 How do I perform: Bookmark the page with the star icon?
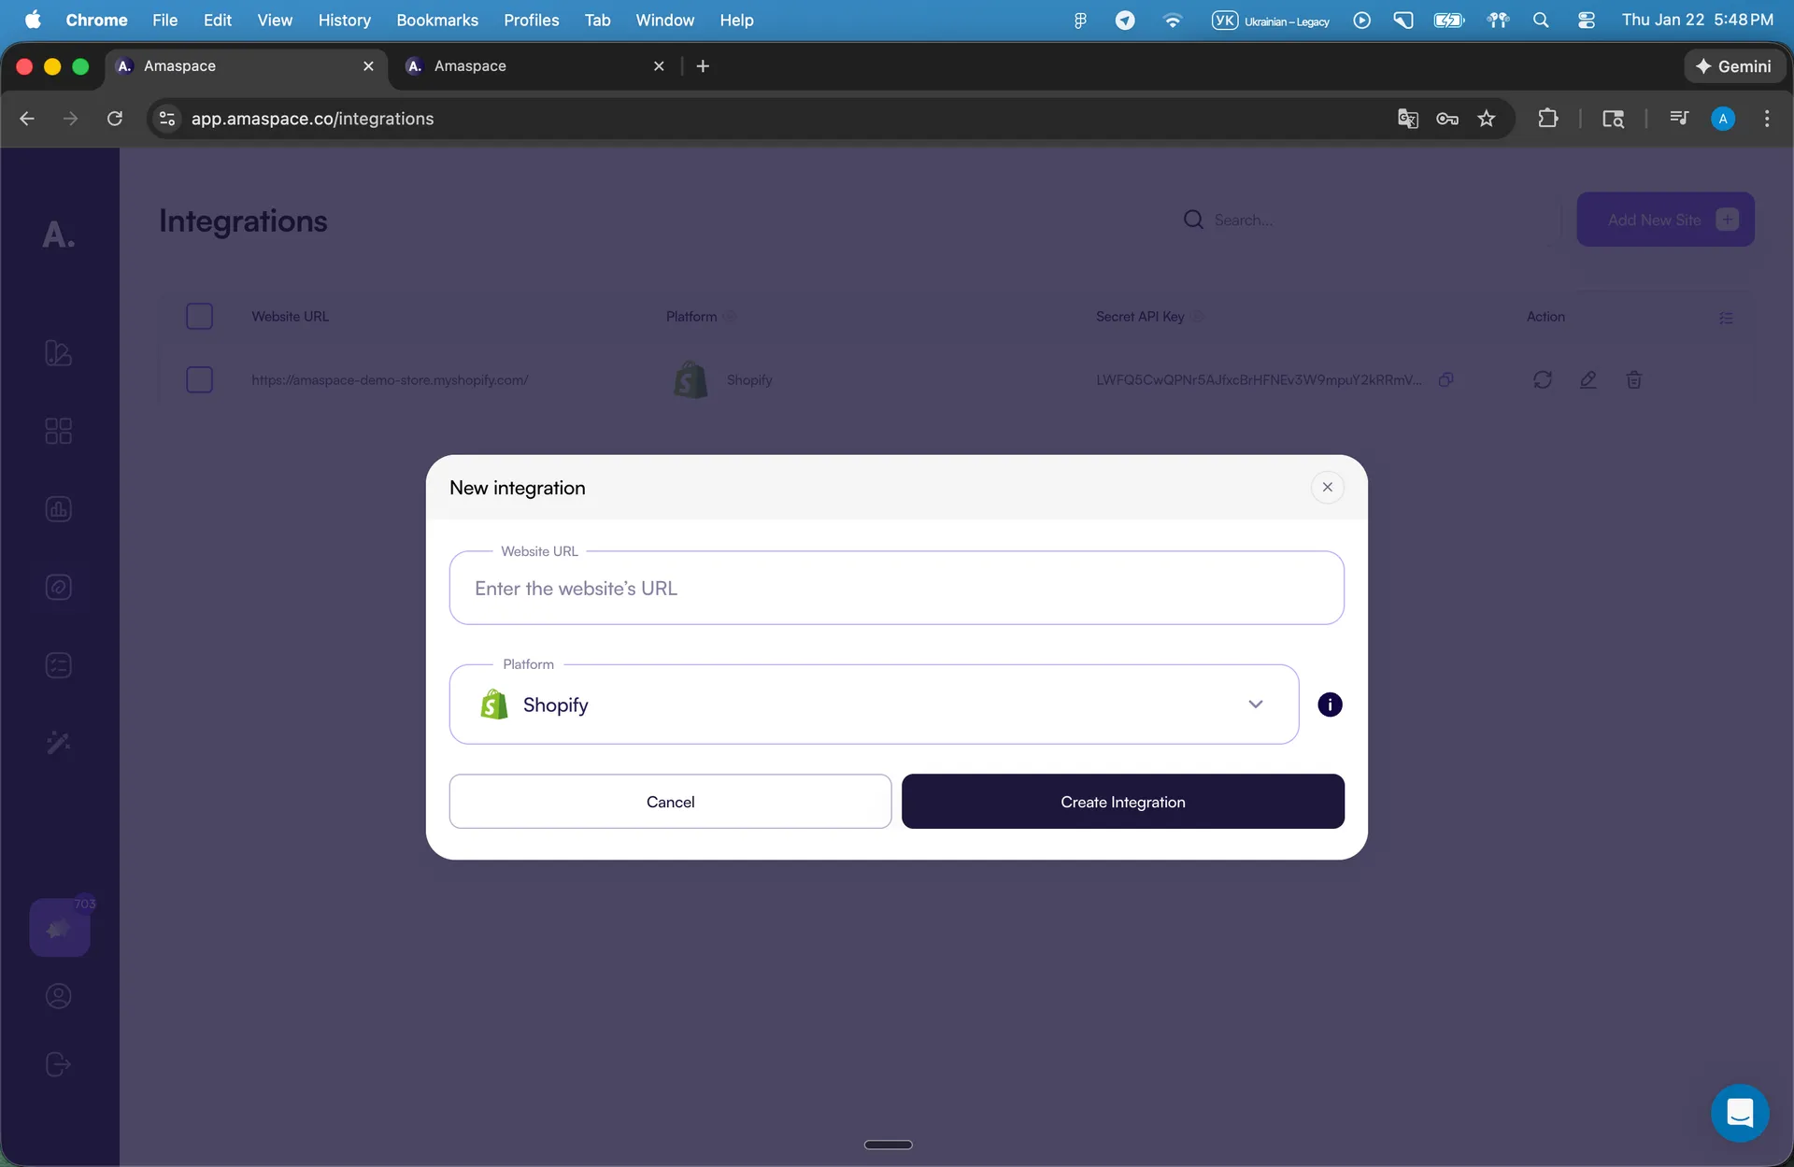[x=1486, y=119]
